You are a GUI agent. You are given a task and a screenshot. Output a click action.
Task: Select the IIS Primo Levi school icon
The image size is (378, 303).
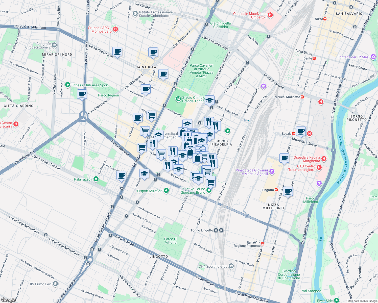coord(55,284)
